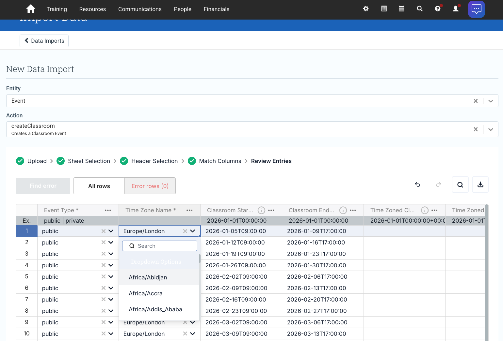Open Classroom Start column options menu

coord(271,210)
